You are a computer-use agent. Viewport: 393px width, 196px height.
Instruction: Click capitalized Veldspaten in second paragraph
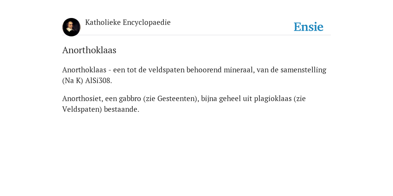81,109
